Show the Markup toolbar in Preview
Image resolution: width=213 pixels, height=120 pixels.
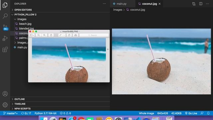click(x=76, y=35)
